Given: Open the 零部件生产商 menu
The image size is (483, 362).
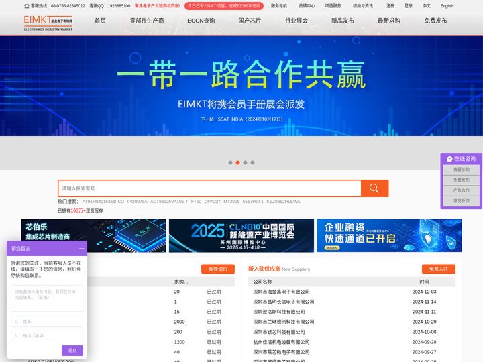Looking at the screenshot, I should click(147, 21).
